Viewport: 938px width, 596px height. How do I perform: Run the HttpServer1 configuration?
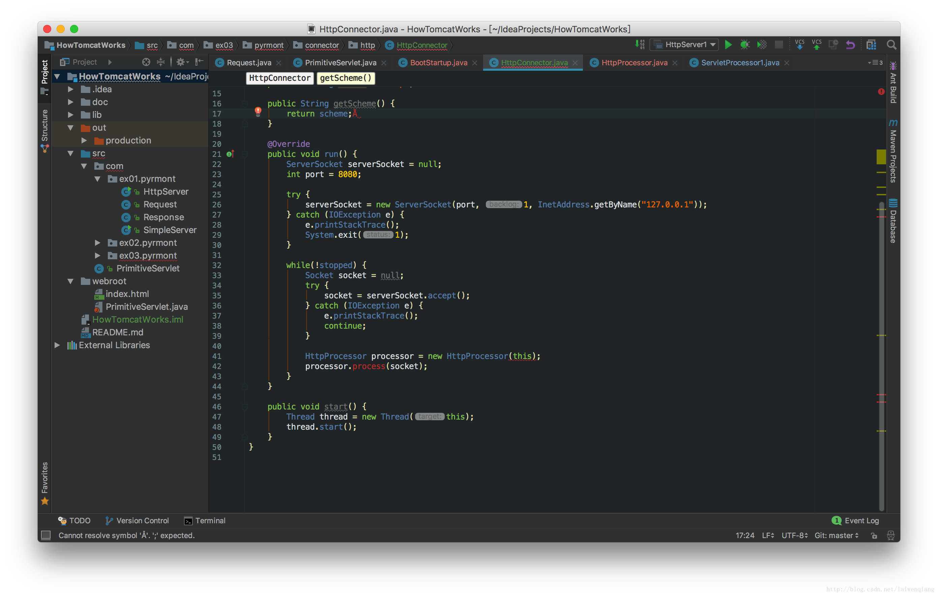(x=728, y=45)
